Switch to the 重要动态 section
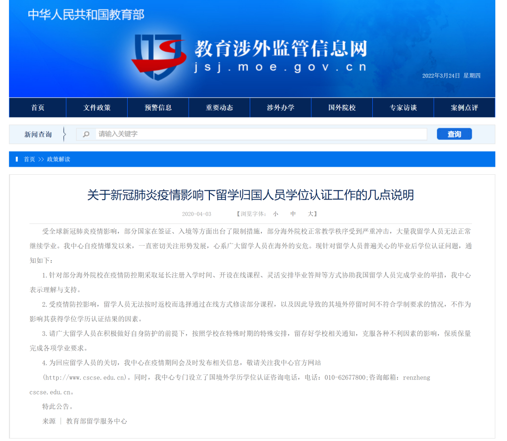This screenshot has width=507, height=441. click(219, 108)
